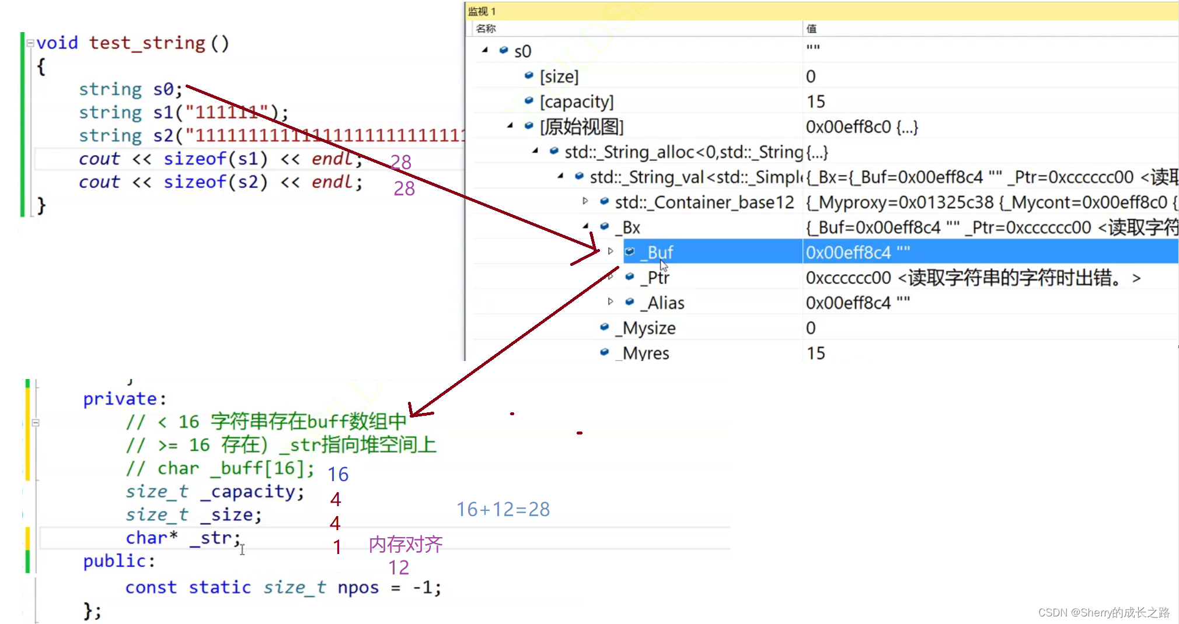Select the _Myres row name
This screenshot has height=624, width=1179.
tap(642, 353)
